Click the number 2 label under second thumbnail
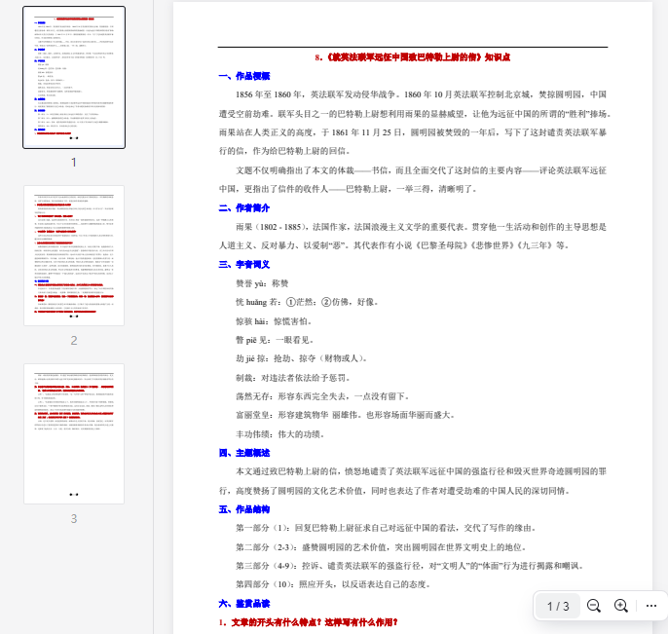668x634 pixels. (x=73, y=340)
